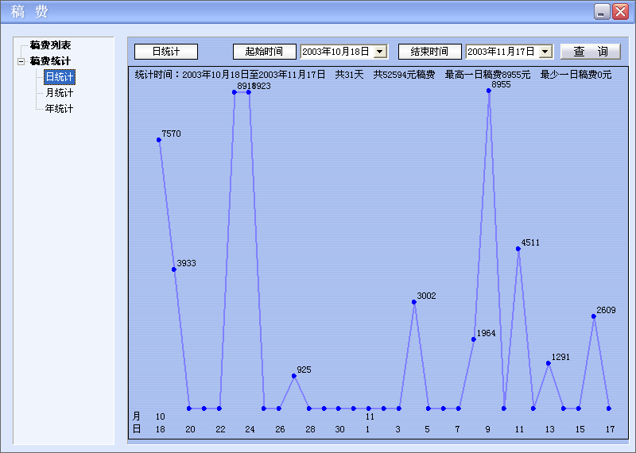636x453 pixels.
Task: Open the 稿费列表 tree item
Action: pos(50,45)
